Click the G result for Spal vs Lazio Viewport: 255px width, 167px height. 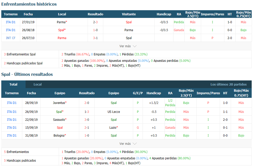(x=138, y=128)
